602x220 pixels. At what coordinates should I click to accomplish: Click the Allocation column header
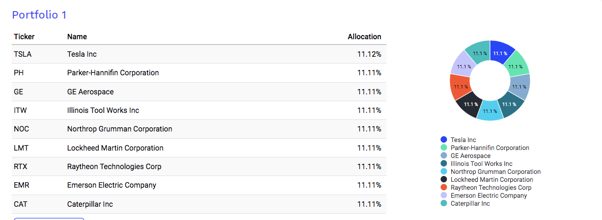tap(364, 37)
